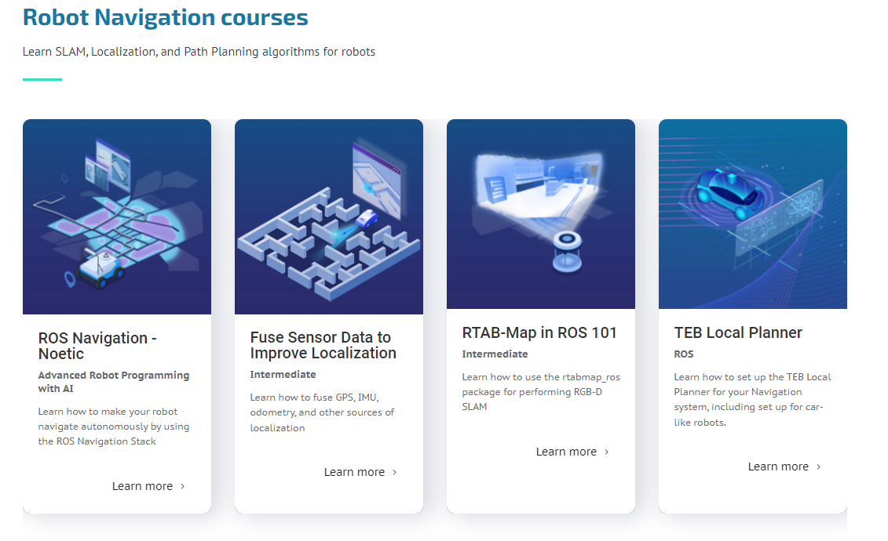Click description 'navigate autonomously by using' text

114,427
